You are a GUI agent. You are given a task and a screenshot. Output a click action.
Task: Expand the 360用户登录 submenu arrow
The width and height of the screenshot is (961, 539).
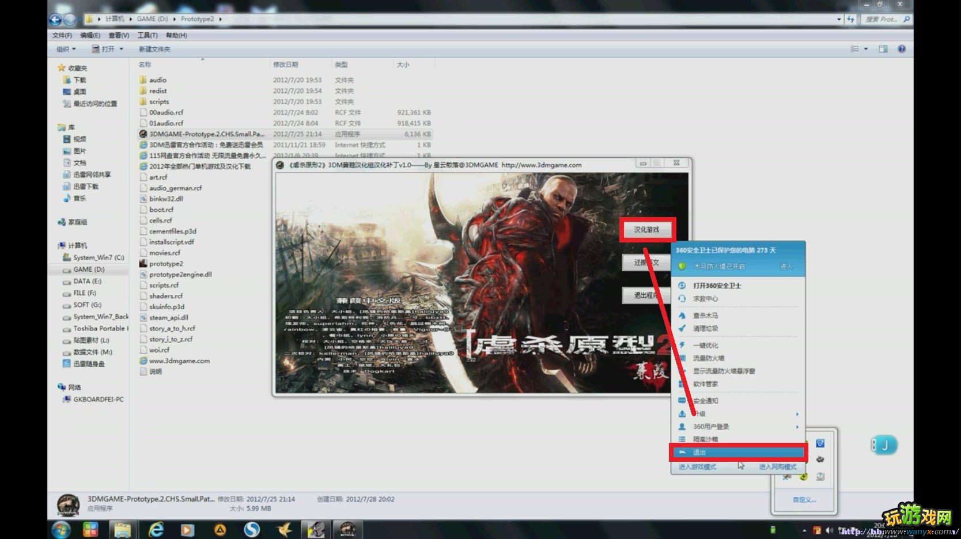797,427
